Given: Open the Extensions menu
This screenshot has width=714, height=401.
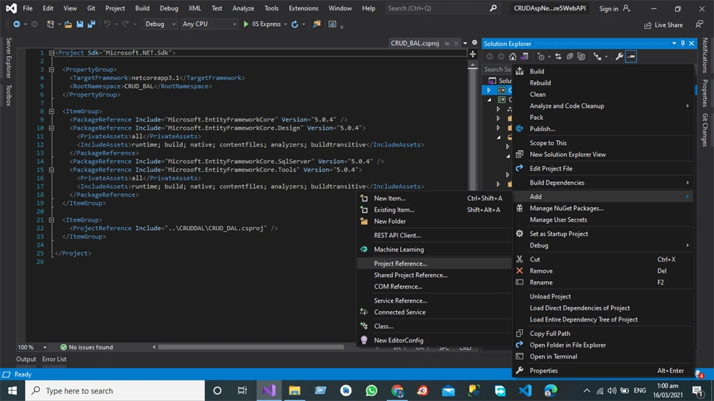Looking at the screenshot, I should [x=303, y=8].
